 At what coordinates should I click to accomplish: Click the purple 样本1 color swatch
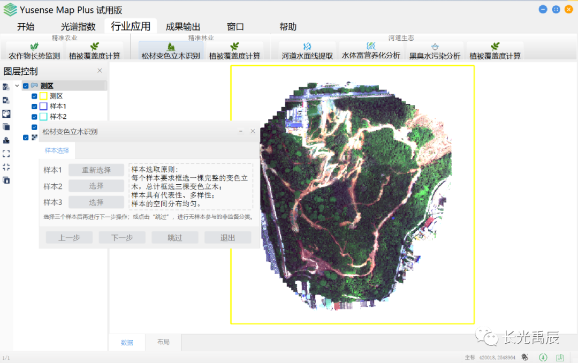pyautogui.click(x=43, y=107)
